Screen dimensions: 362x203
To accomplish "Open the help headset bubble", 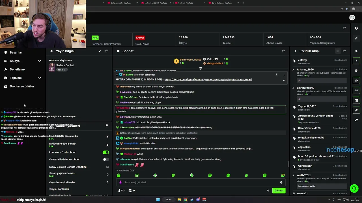I will (x=354, y=188).
